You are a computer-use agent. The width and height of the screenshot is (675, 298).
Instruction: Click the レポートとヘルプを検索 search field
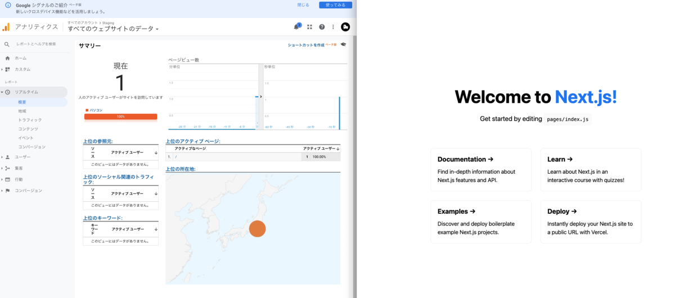click(37, 44)
